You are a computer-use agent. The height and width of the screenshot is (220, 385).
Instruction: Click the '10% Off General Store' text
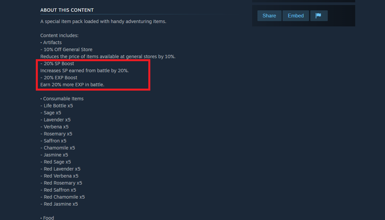click(x=66, y=49)
